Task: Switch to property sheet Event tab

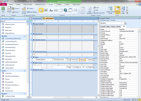Action: [113, 27]
